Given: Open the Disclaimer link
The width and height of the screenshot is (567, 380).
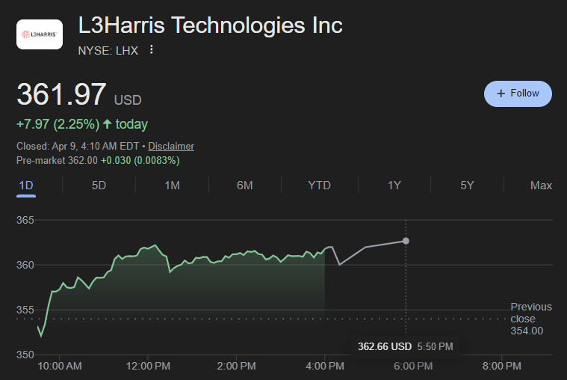Looking at the screenshot, I should (x=171, y=147).
